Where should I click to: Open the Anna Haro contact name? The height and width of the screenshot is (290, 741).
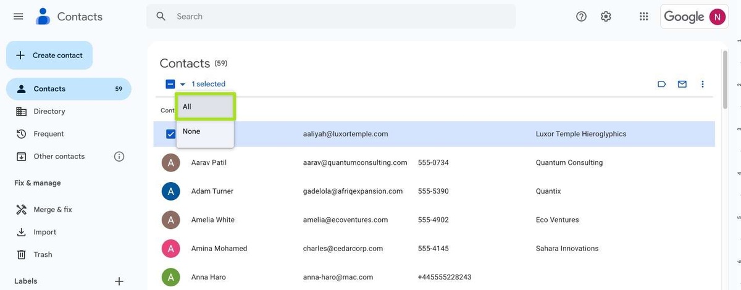[x=209, y=277]
